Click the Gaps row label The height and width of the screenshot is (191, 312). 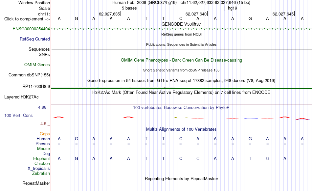coord(45,134)
